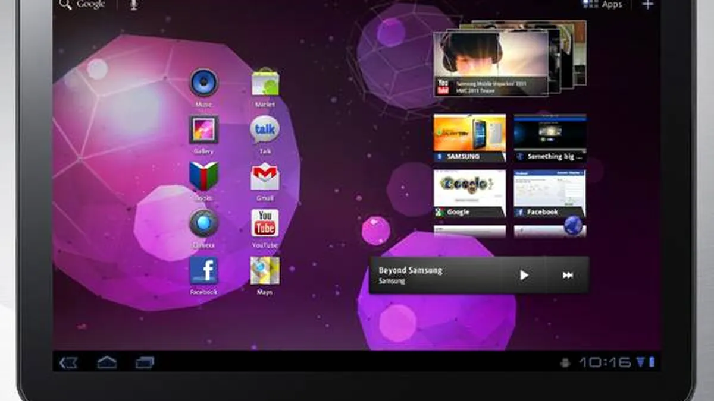
Task: Launch the Android Market app
Action: (265, 83)
